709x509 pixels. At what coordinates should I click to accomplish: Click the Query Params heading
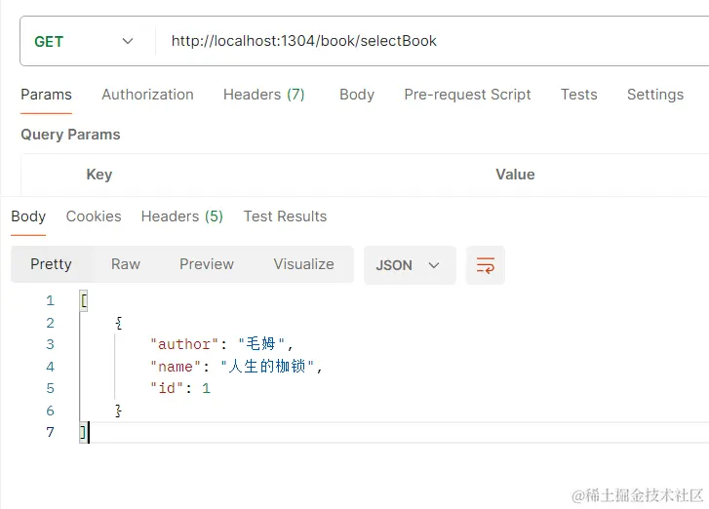tap(70, 135)
